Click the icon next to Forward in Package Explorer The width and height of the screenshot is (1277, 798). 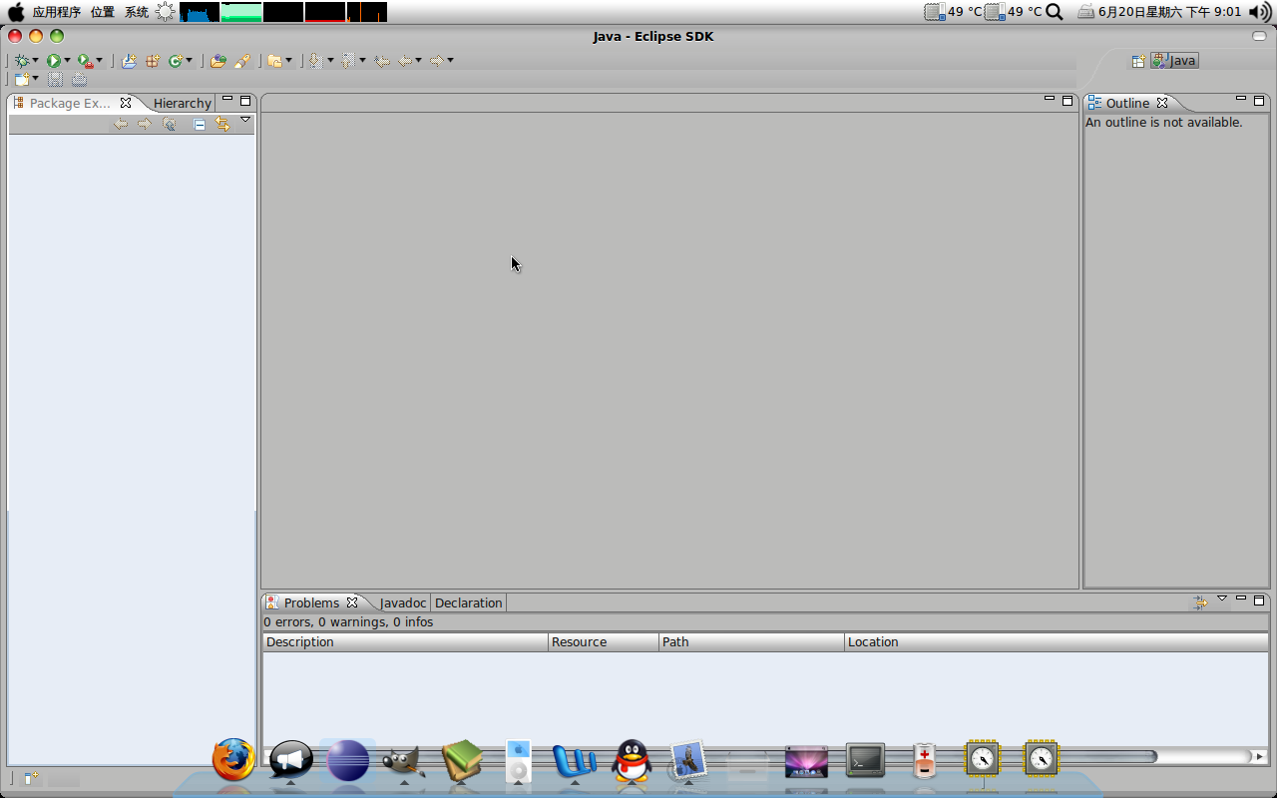tap(170, 124)
